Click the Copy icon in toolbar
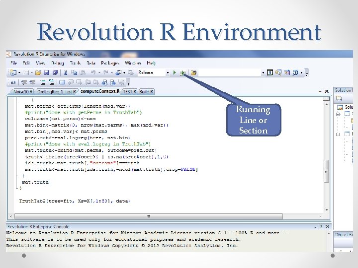Image resolution: width=358 pixels, height=268 pixels. pyautogui.click(x=74, y=72)
